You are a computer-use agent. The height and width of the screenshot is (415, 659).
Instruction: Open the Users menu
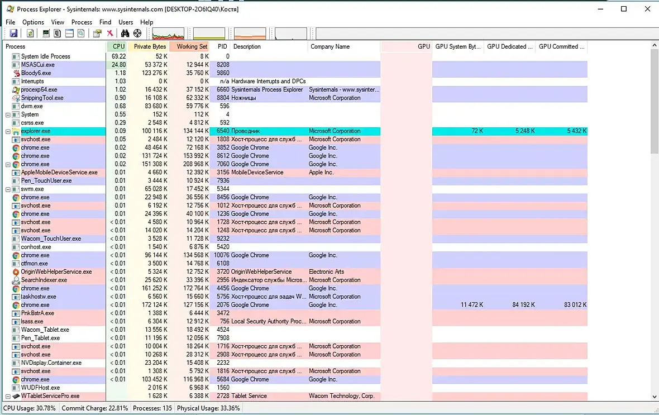click(126, 22)
